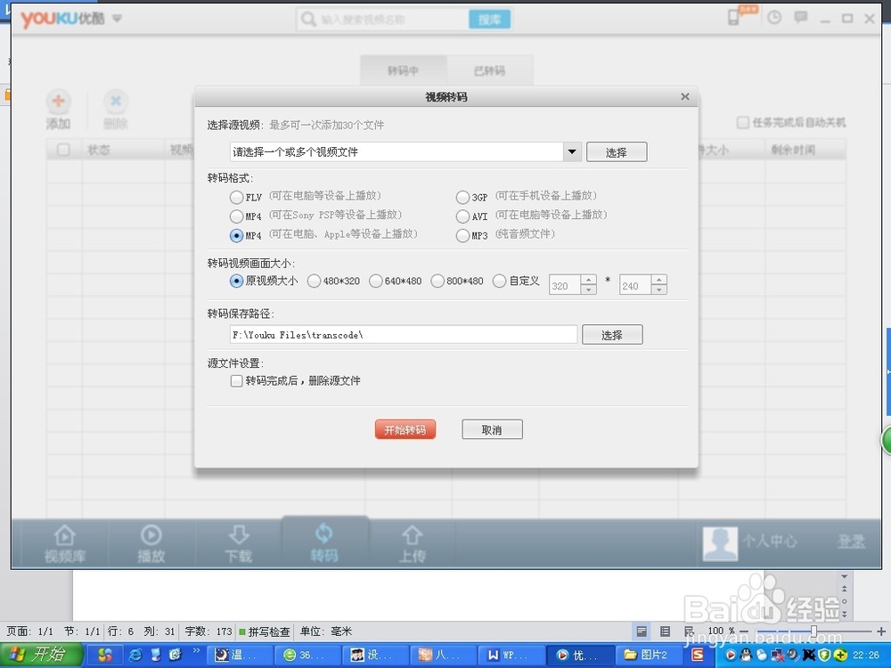Select the 800*480 size radio button
891x668 pixels.
(x=437, y=281)
